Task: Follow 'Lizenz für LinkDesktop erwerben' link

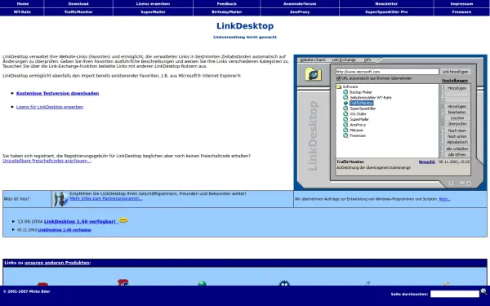Action: pyautogui.click(x=50, y=107)
